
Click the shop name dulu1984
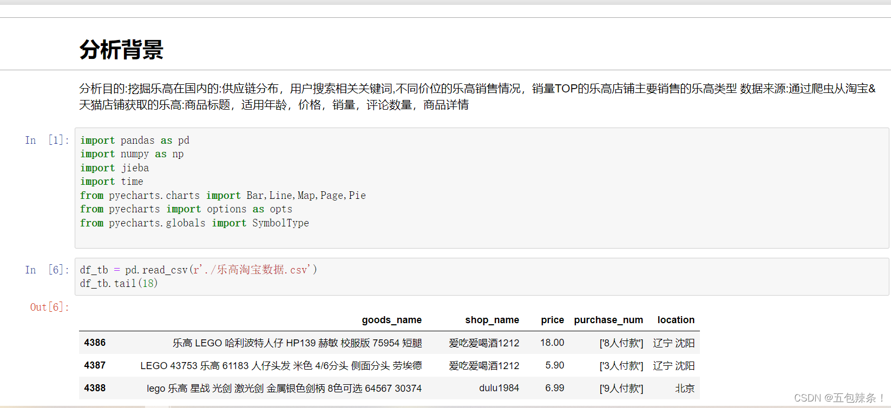click(x=499, y=388)
